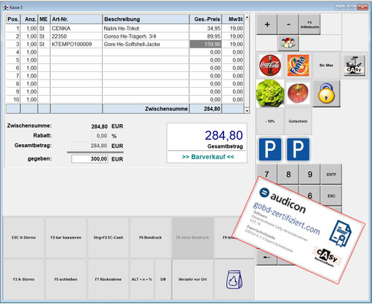This screenshot has width=372, height=304.
Task: Apply the -10% discount button
Action: [270, 121]
